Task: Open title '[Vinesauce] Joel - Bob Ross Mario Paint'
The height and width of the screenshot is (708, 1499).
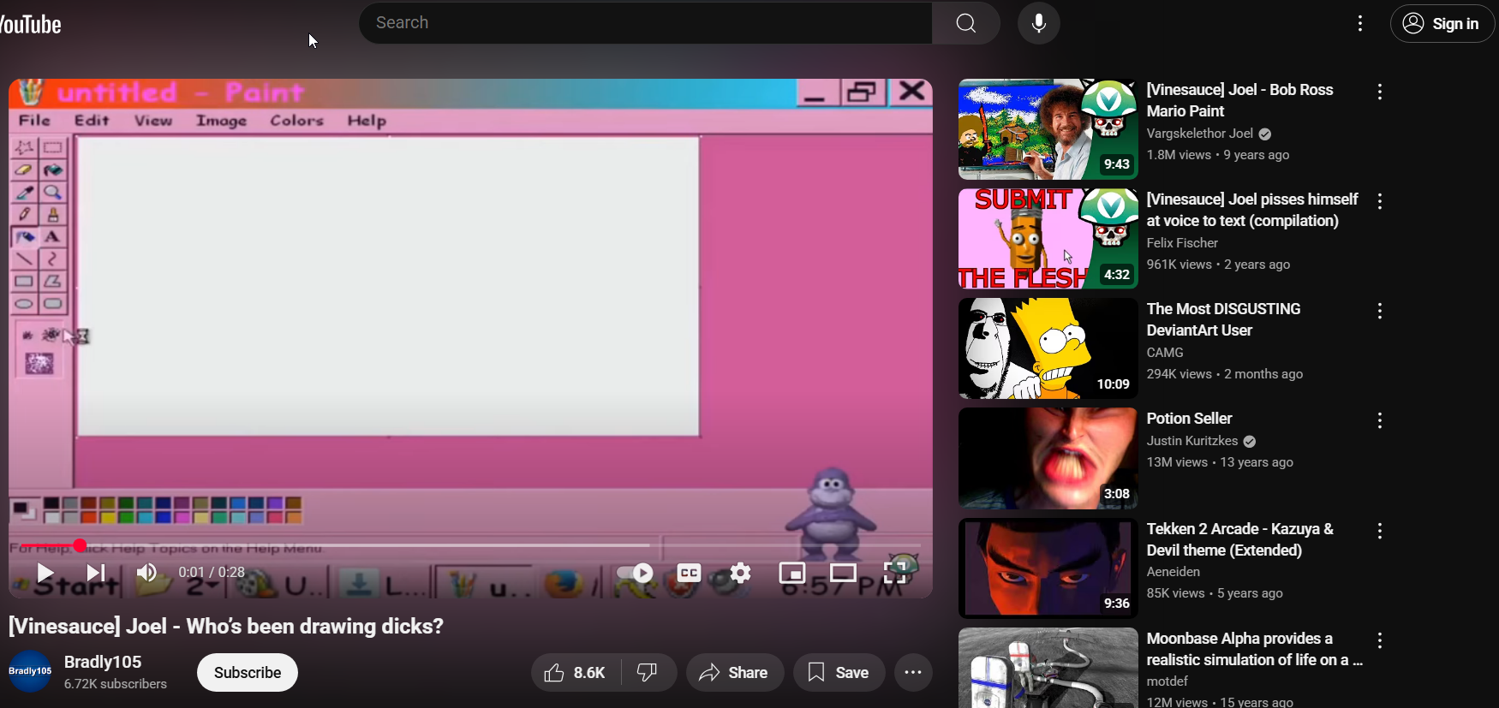Action: pos(1240,100)
